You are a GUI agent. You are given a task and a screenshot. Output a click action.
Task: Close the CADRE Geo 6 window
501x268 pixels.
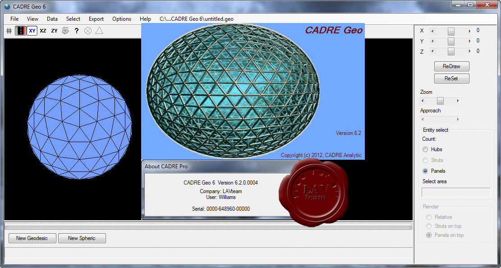pos(487,5)
